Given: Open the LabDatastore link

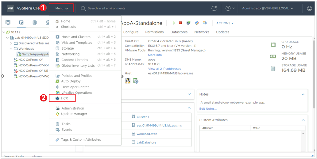Looking at the screenshot, I should [146, 142].
